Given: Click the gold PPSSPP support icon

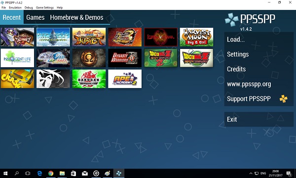Looking at the screenshot, I should coord(283,98).
